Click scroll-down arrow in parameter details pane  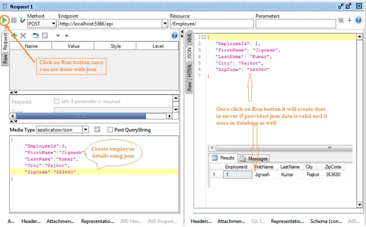click(x=176, y=109)
